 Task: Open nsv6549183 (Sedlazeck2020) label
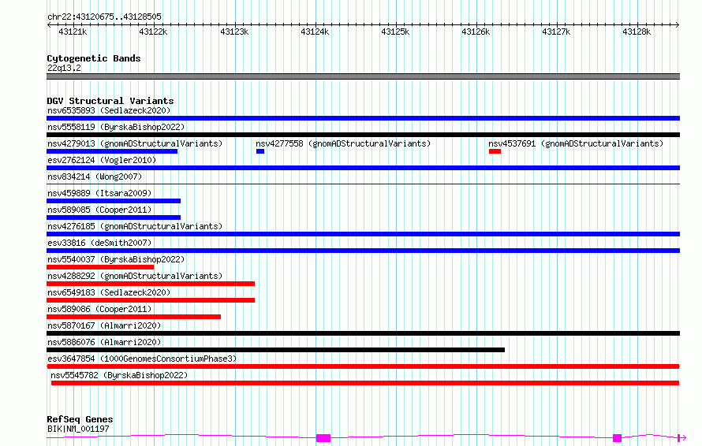pos(109,292)
